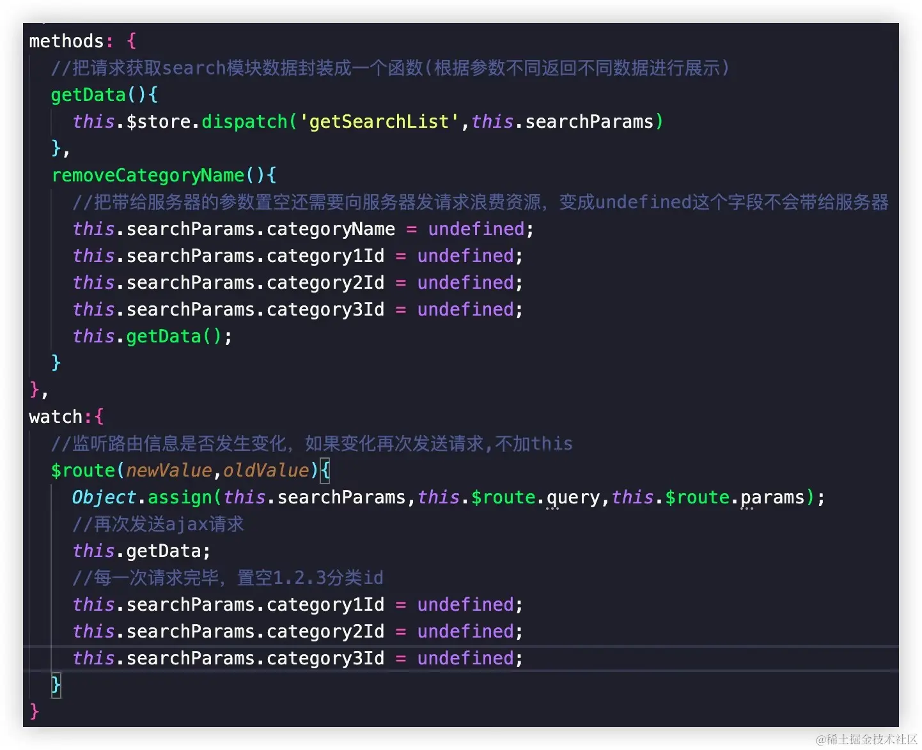Select "$store" in the dispatch line

[159, 122]
